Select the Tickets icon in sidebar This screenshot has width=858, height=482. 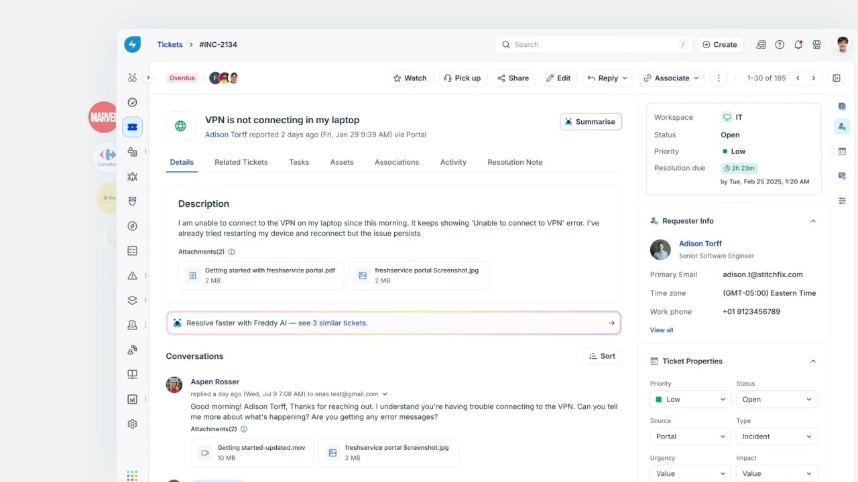(x=132, y=127)
